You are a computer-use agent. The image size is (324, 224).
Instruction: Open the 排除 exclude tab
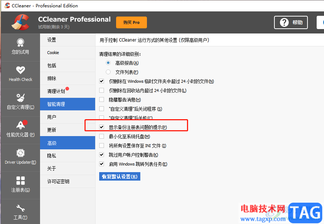click(x=68, y=78)
